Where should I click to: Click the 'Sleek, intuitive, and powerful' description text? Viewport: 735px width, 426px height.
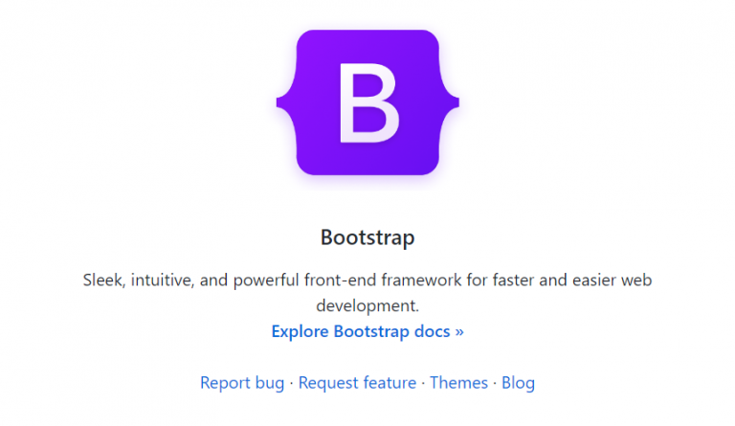[x=367, y=293]
